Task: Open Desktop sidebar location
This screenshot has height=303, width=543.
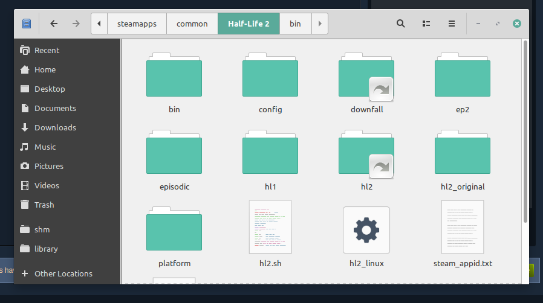Action: point(67,89)
